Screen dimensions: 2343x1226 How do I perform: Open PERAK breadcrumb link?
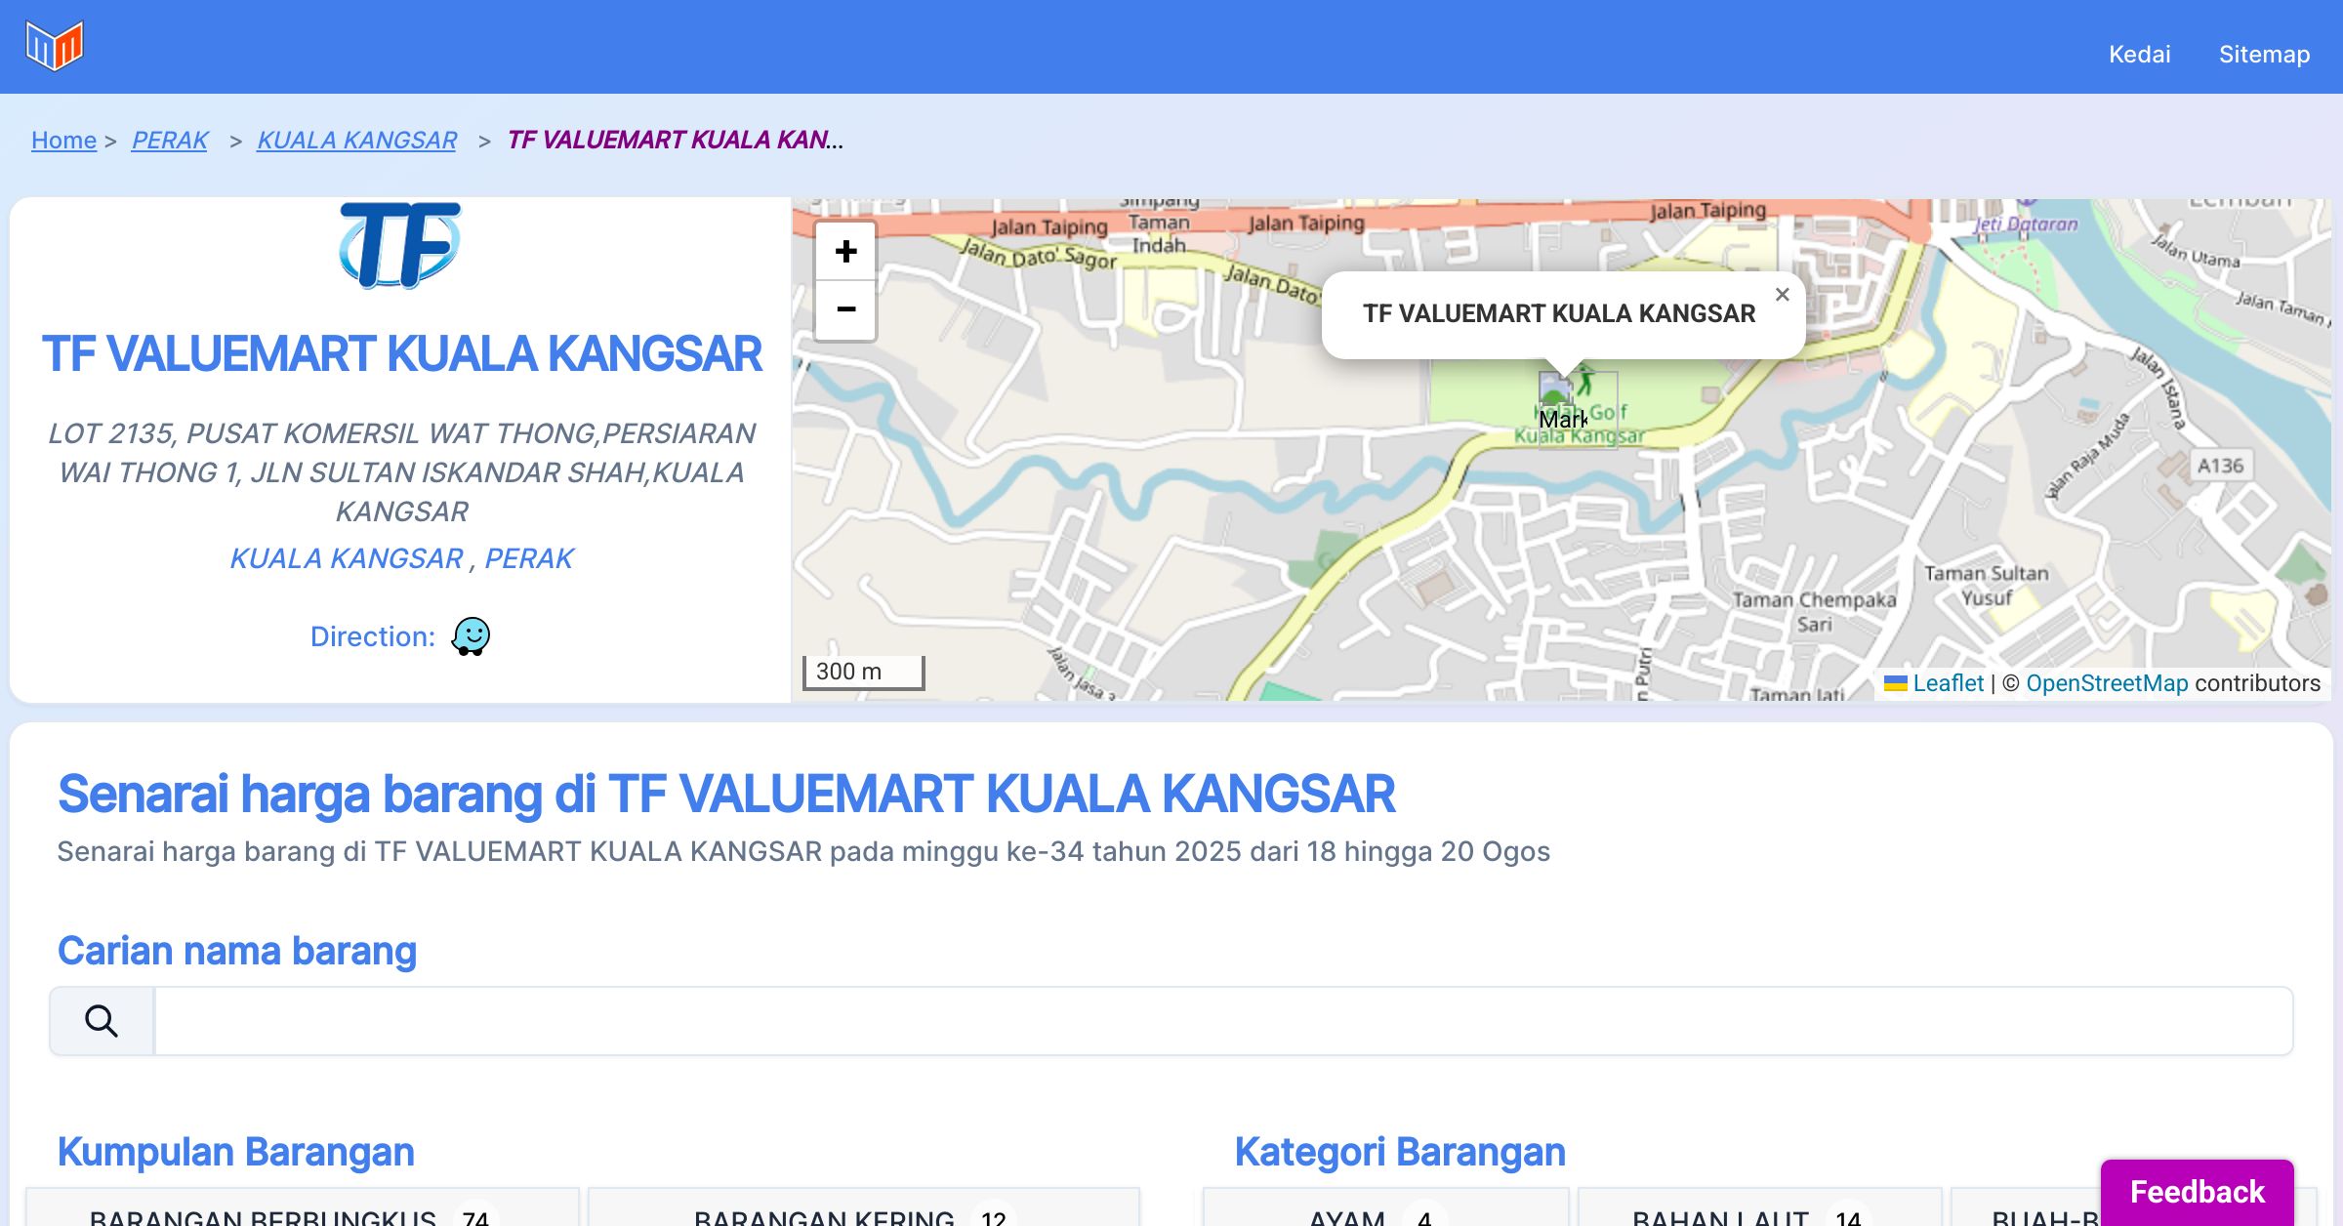click(170, 141)
